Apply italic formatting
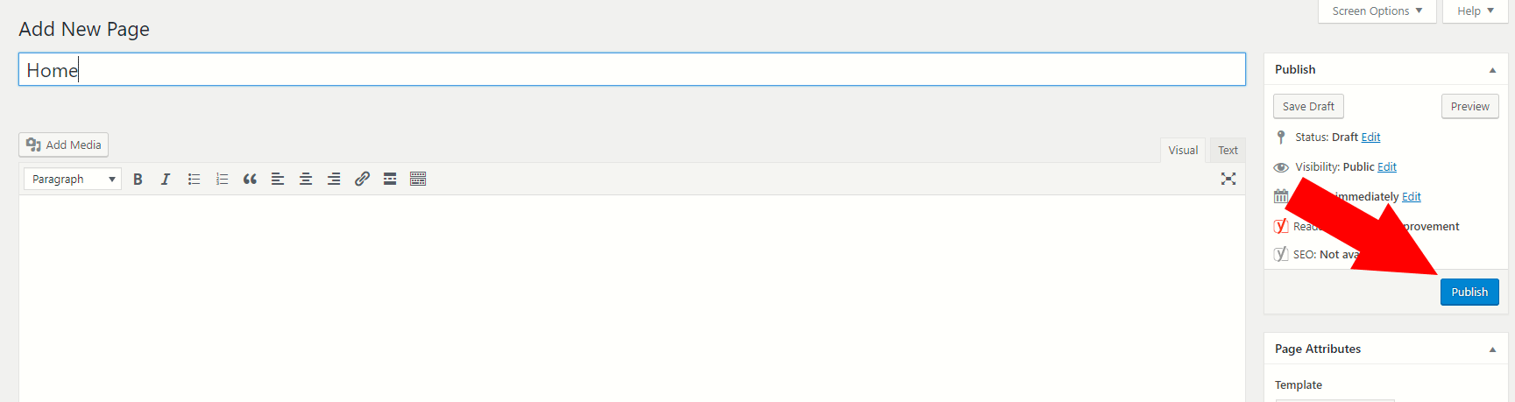This screenshot has width=1515, height=402. point(166,179)
